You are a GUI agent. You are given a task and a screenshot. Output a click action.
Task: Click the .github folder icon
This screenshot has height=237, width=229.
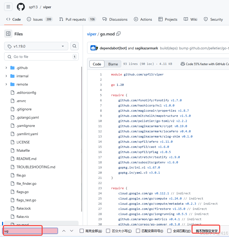(12, 68)
